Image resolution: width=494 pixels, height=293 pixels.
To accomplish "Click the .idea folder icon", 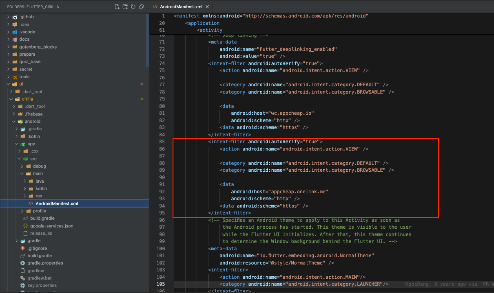I will [x=15, y=24].
